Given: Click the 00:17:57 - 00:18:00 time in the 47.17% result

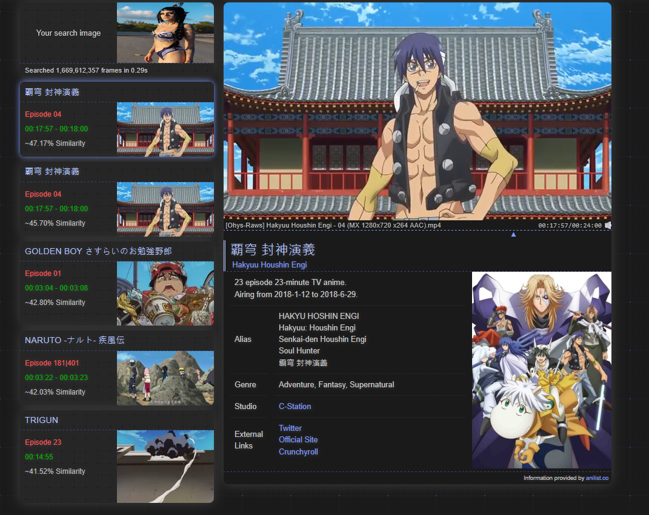Looking at the screenshot, I should point(56,128).
